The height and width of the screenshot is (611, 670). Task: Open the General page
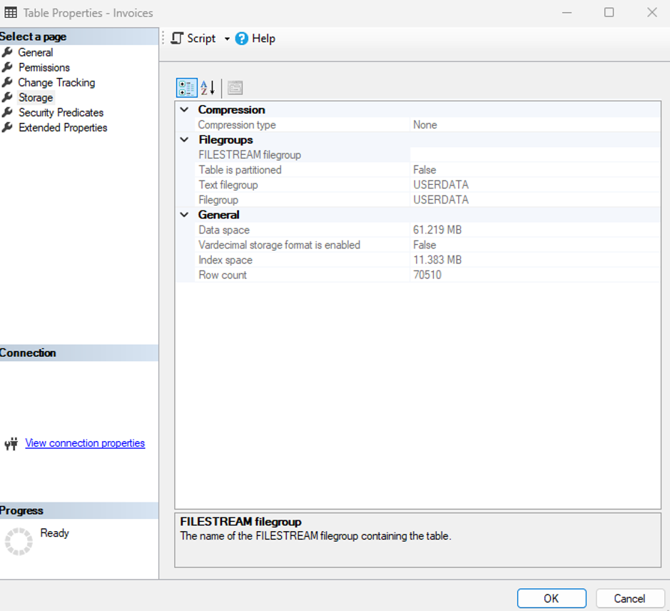click(x=36, y=53)
